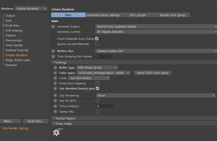Enable Use All GPUs checkbox
This screenshot has height=141, width=217.
point(97,100)
